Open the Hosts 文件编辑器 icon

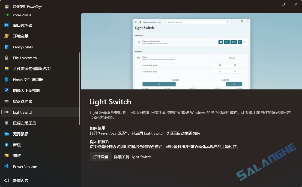pyautogui.click(x=7, y=79)
